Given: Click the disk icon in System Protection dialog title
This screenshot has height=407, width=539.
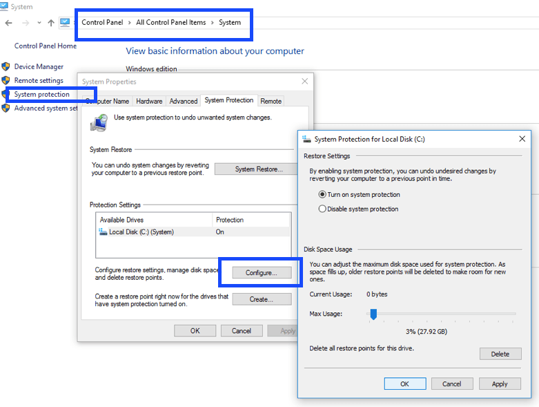Looking at the screenshot, I should pos(306,139).
